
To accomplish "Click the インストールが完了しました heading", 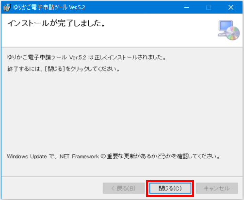I will tap(56, 23).
